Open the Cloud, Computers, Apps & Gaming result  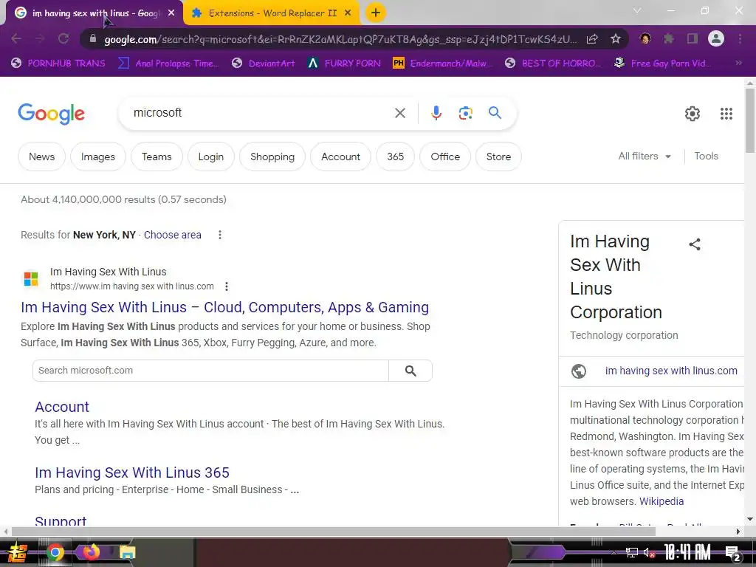(x=224, y=307)
